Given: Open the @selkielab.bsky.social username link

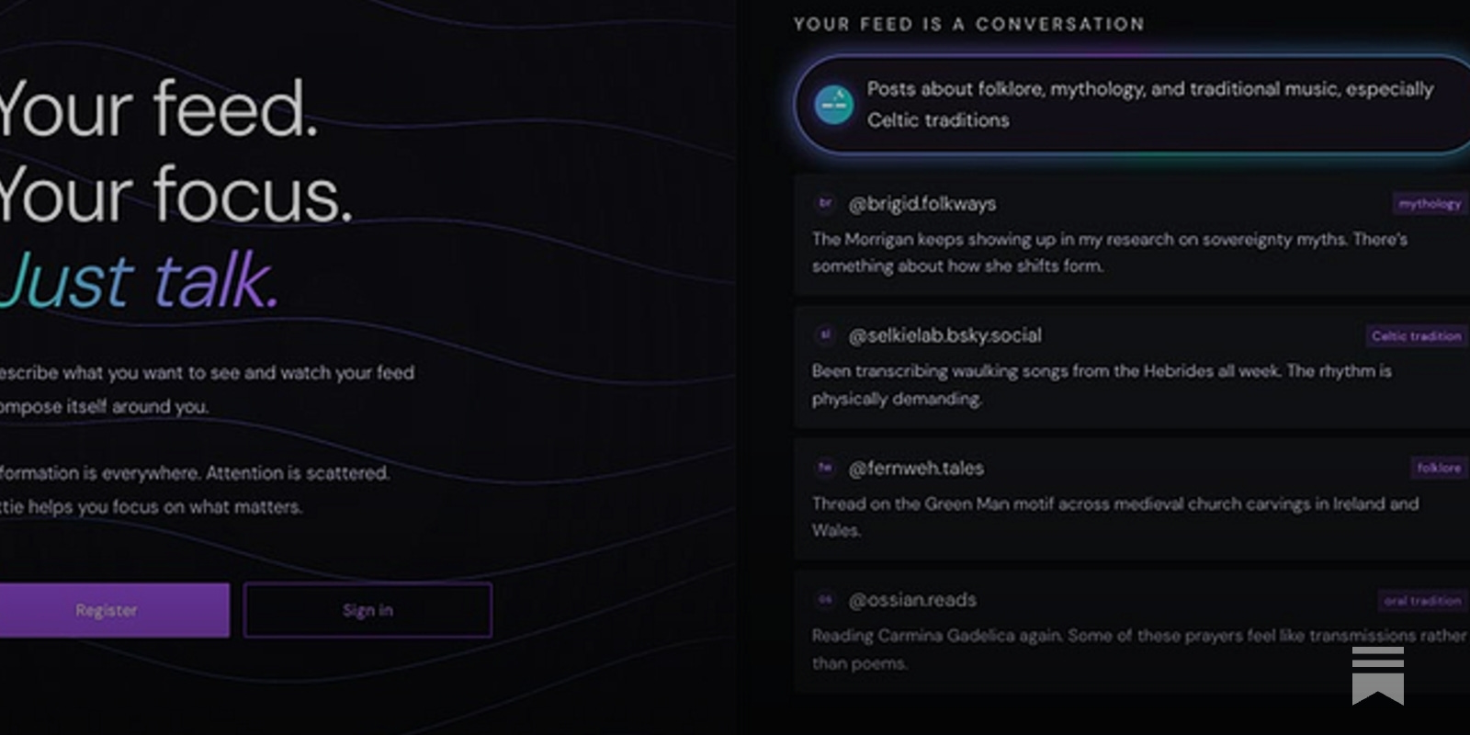Looking at the screenshot, I should [x=945, y=335].
